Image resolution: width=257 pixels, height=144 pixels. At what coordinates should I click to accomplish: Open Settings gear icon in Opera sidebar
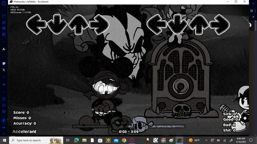(x=4, y=112)
